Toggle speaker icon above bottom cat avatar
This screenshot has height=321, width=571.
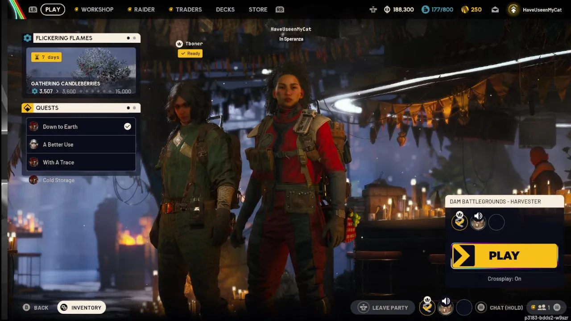tap(446, 300)
